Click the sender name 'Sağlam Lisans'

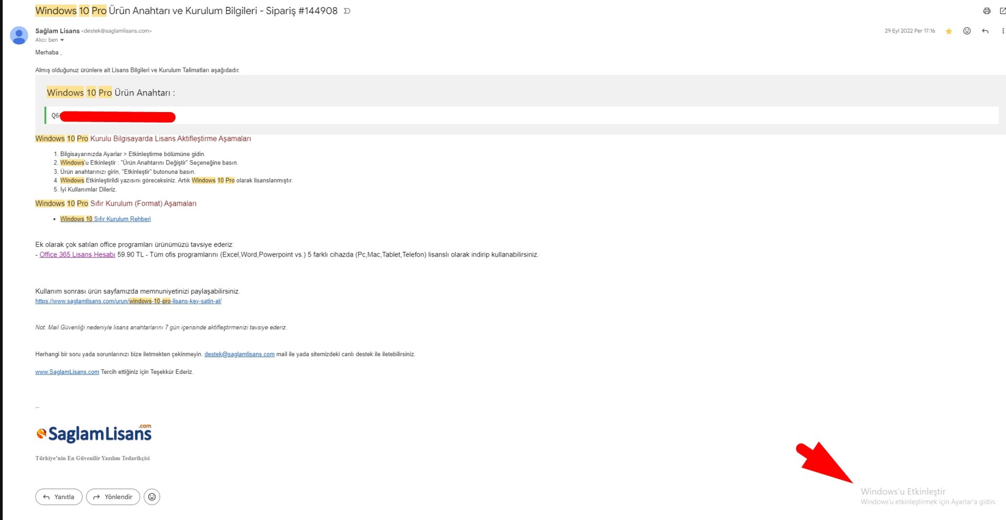coord(58,31)
